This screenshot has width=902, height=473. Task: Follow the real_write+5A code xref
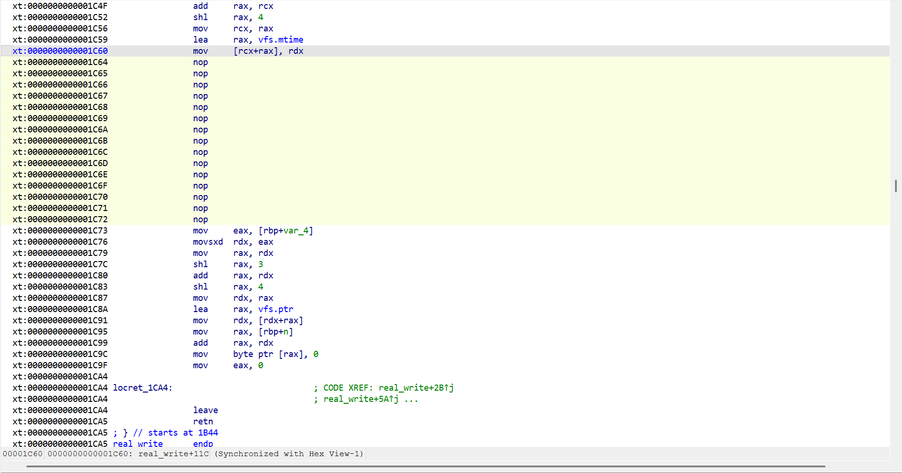tap(361, 399)
